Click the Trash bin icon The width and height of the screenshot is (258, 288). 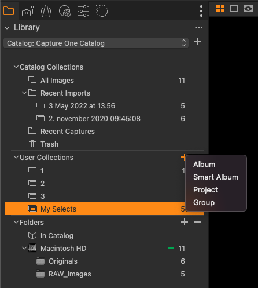tap(32, 144)
